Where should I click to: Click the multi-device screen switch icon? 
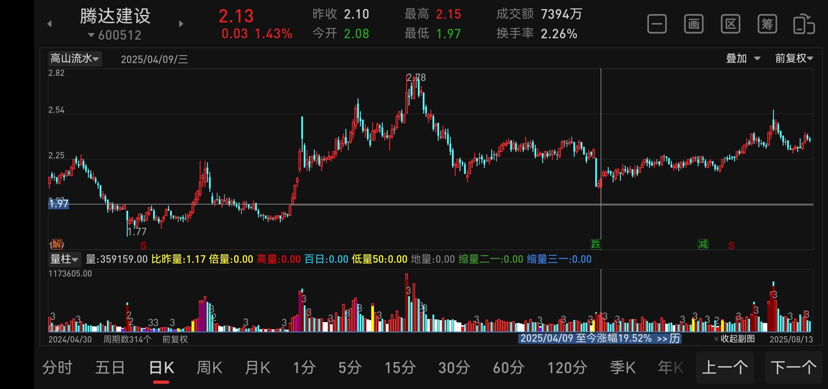[x=804, y=24]
